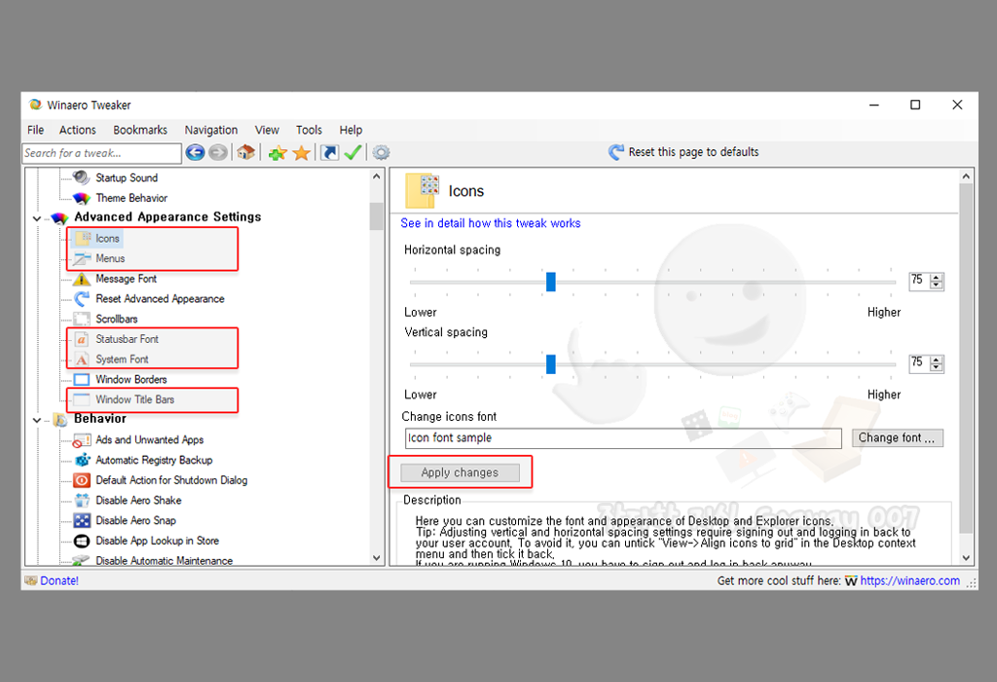Click the Donate! link
This screenshot has width=997, height=682.
[x=59, y=581]
